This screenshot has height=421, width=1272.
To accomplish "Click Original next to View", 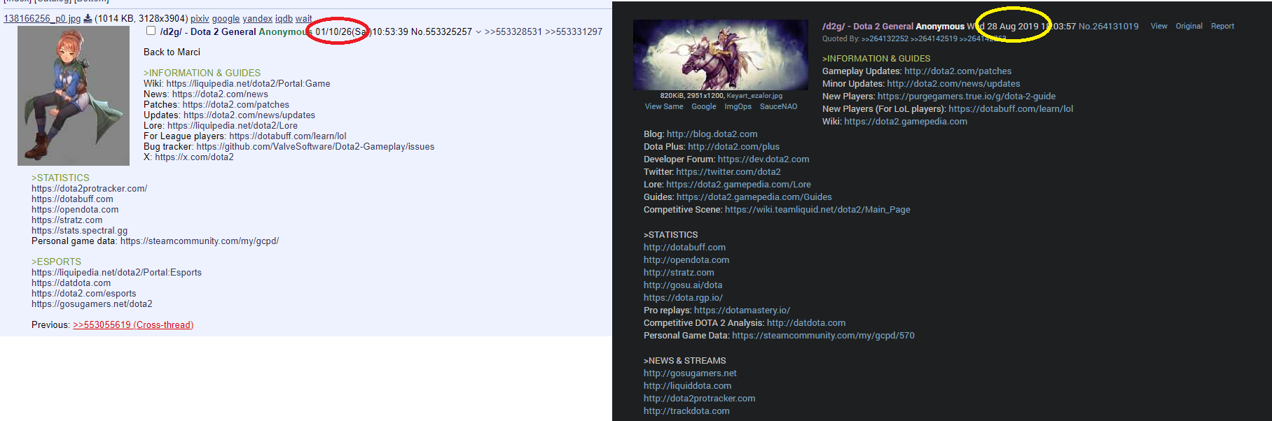I will click(x=1189, y=26).
